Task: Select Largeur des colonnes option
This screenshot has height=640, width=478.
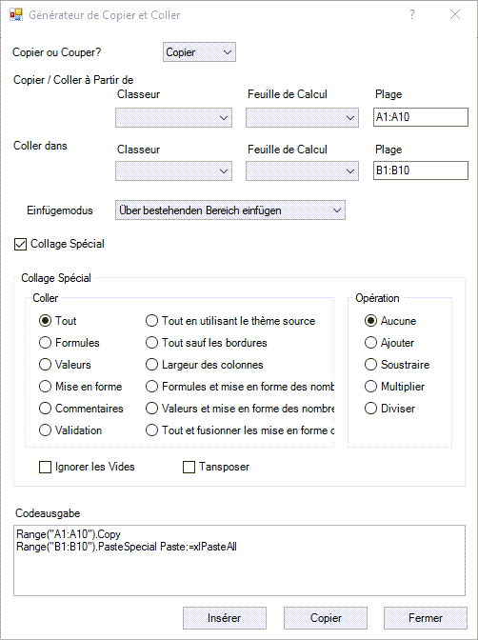Action: click(x=151, y=365)
